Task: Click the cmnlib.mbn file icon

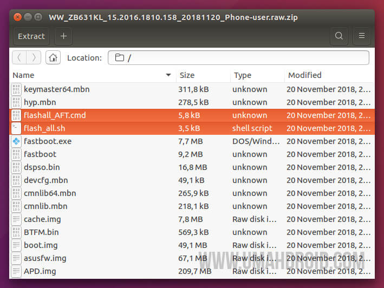Action: point(16,206)
